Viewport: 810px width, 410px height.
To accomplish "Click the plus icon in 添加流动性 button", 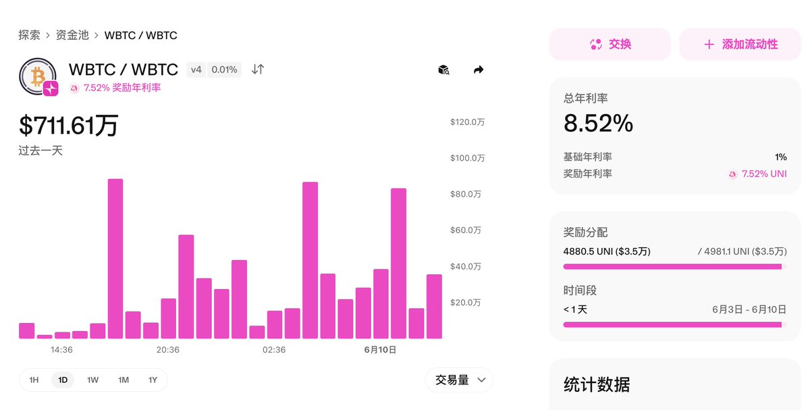I will (709, 45).
